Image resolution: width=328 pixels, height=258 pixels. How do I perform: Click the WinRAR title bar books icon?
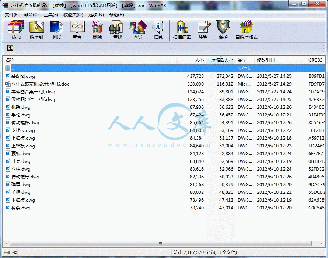point(5,5)
